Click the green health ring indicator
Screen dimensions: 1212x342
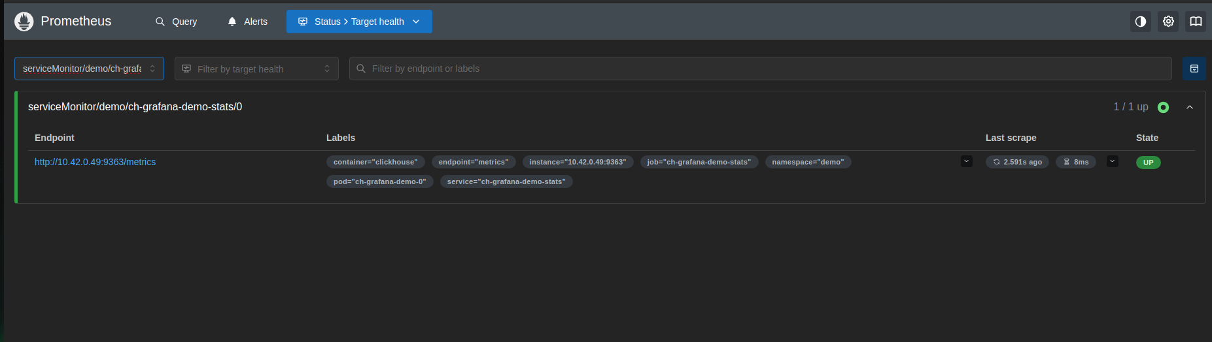click(1163, 107)
